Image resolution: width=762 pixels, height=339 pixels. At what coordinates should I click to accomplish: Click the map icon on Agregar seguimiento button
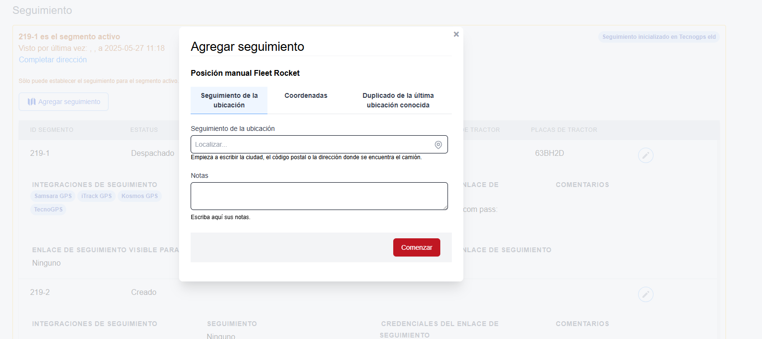point(32,102)
